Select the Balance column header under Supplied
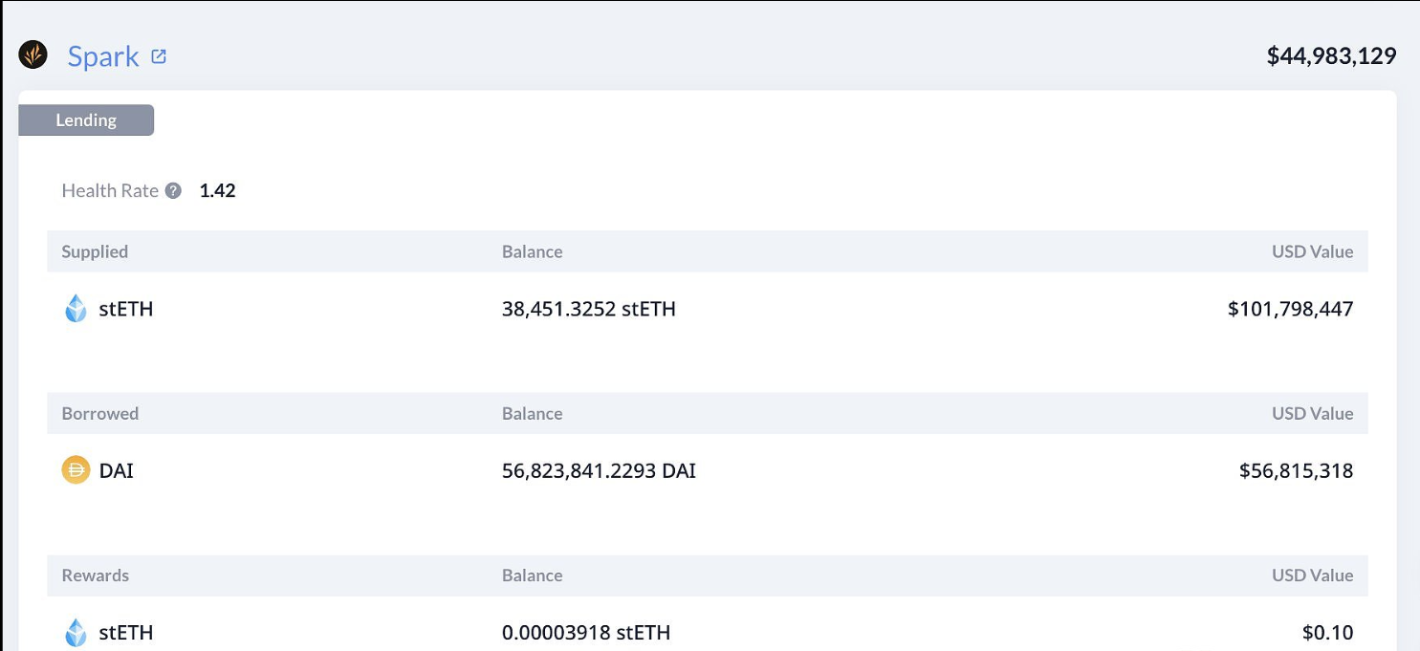1420x651 pixels. [532, 251]
